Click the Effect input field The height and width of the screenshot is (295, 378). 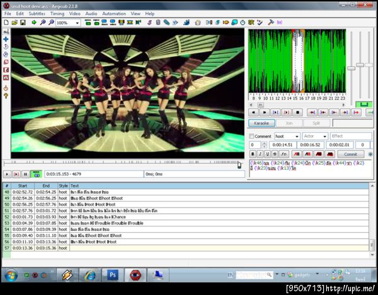(x=351, y=136)
